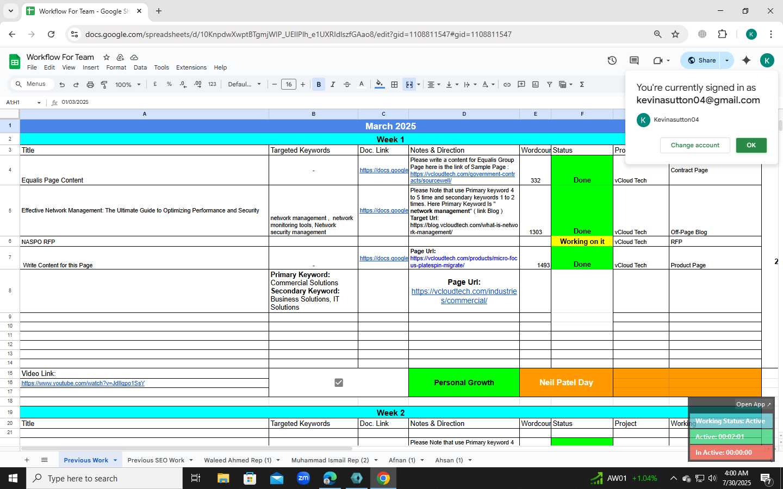Open the Gemini sparkle icon
This screenshot has height=489, width=783.
[x=746, y=60]
